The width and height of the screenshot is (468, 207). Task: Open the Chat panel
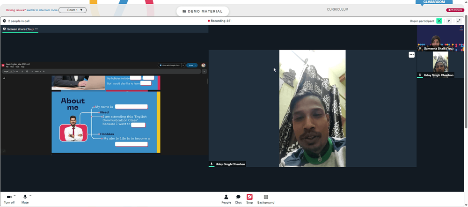[x=238, y=199]
